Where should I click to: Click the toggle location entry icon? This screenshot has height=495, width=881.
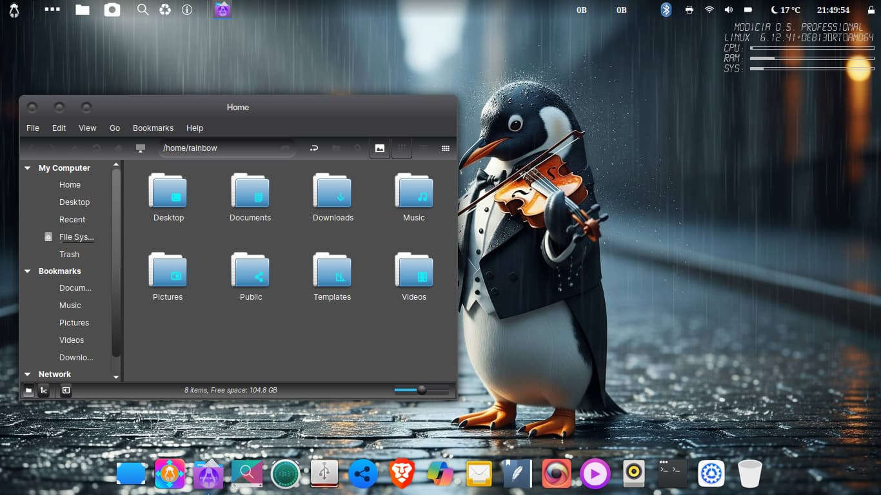click(314, 148)
